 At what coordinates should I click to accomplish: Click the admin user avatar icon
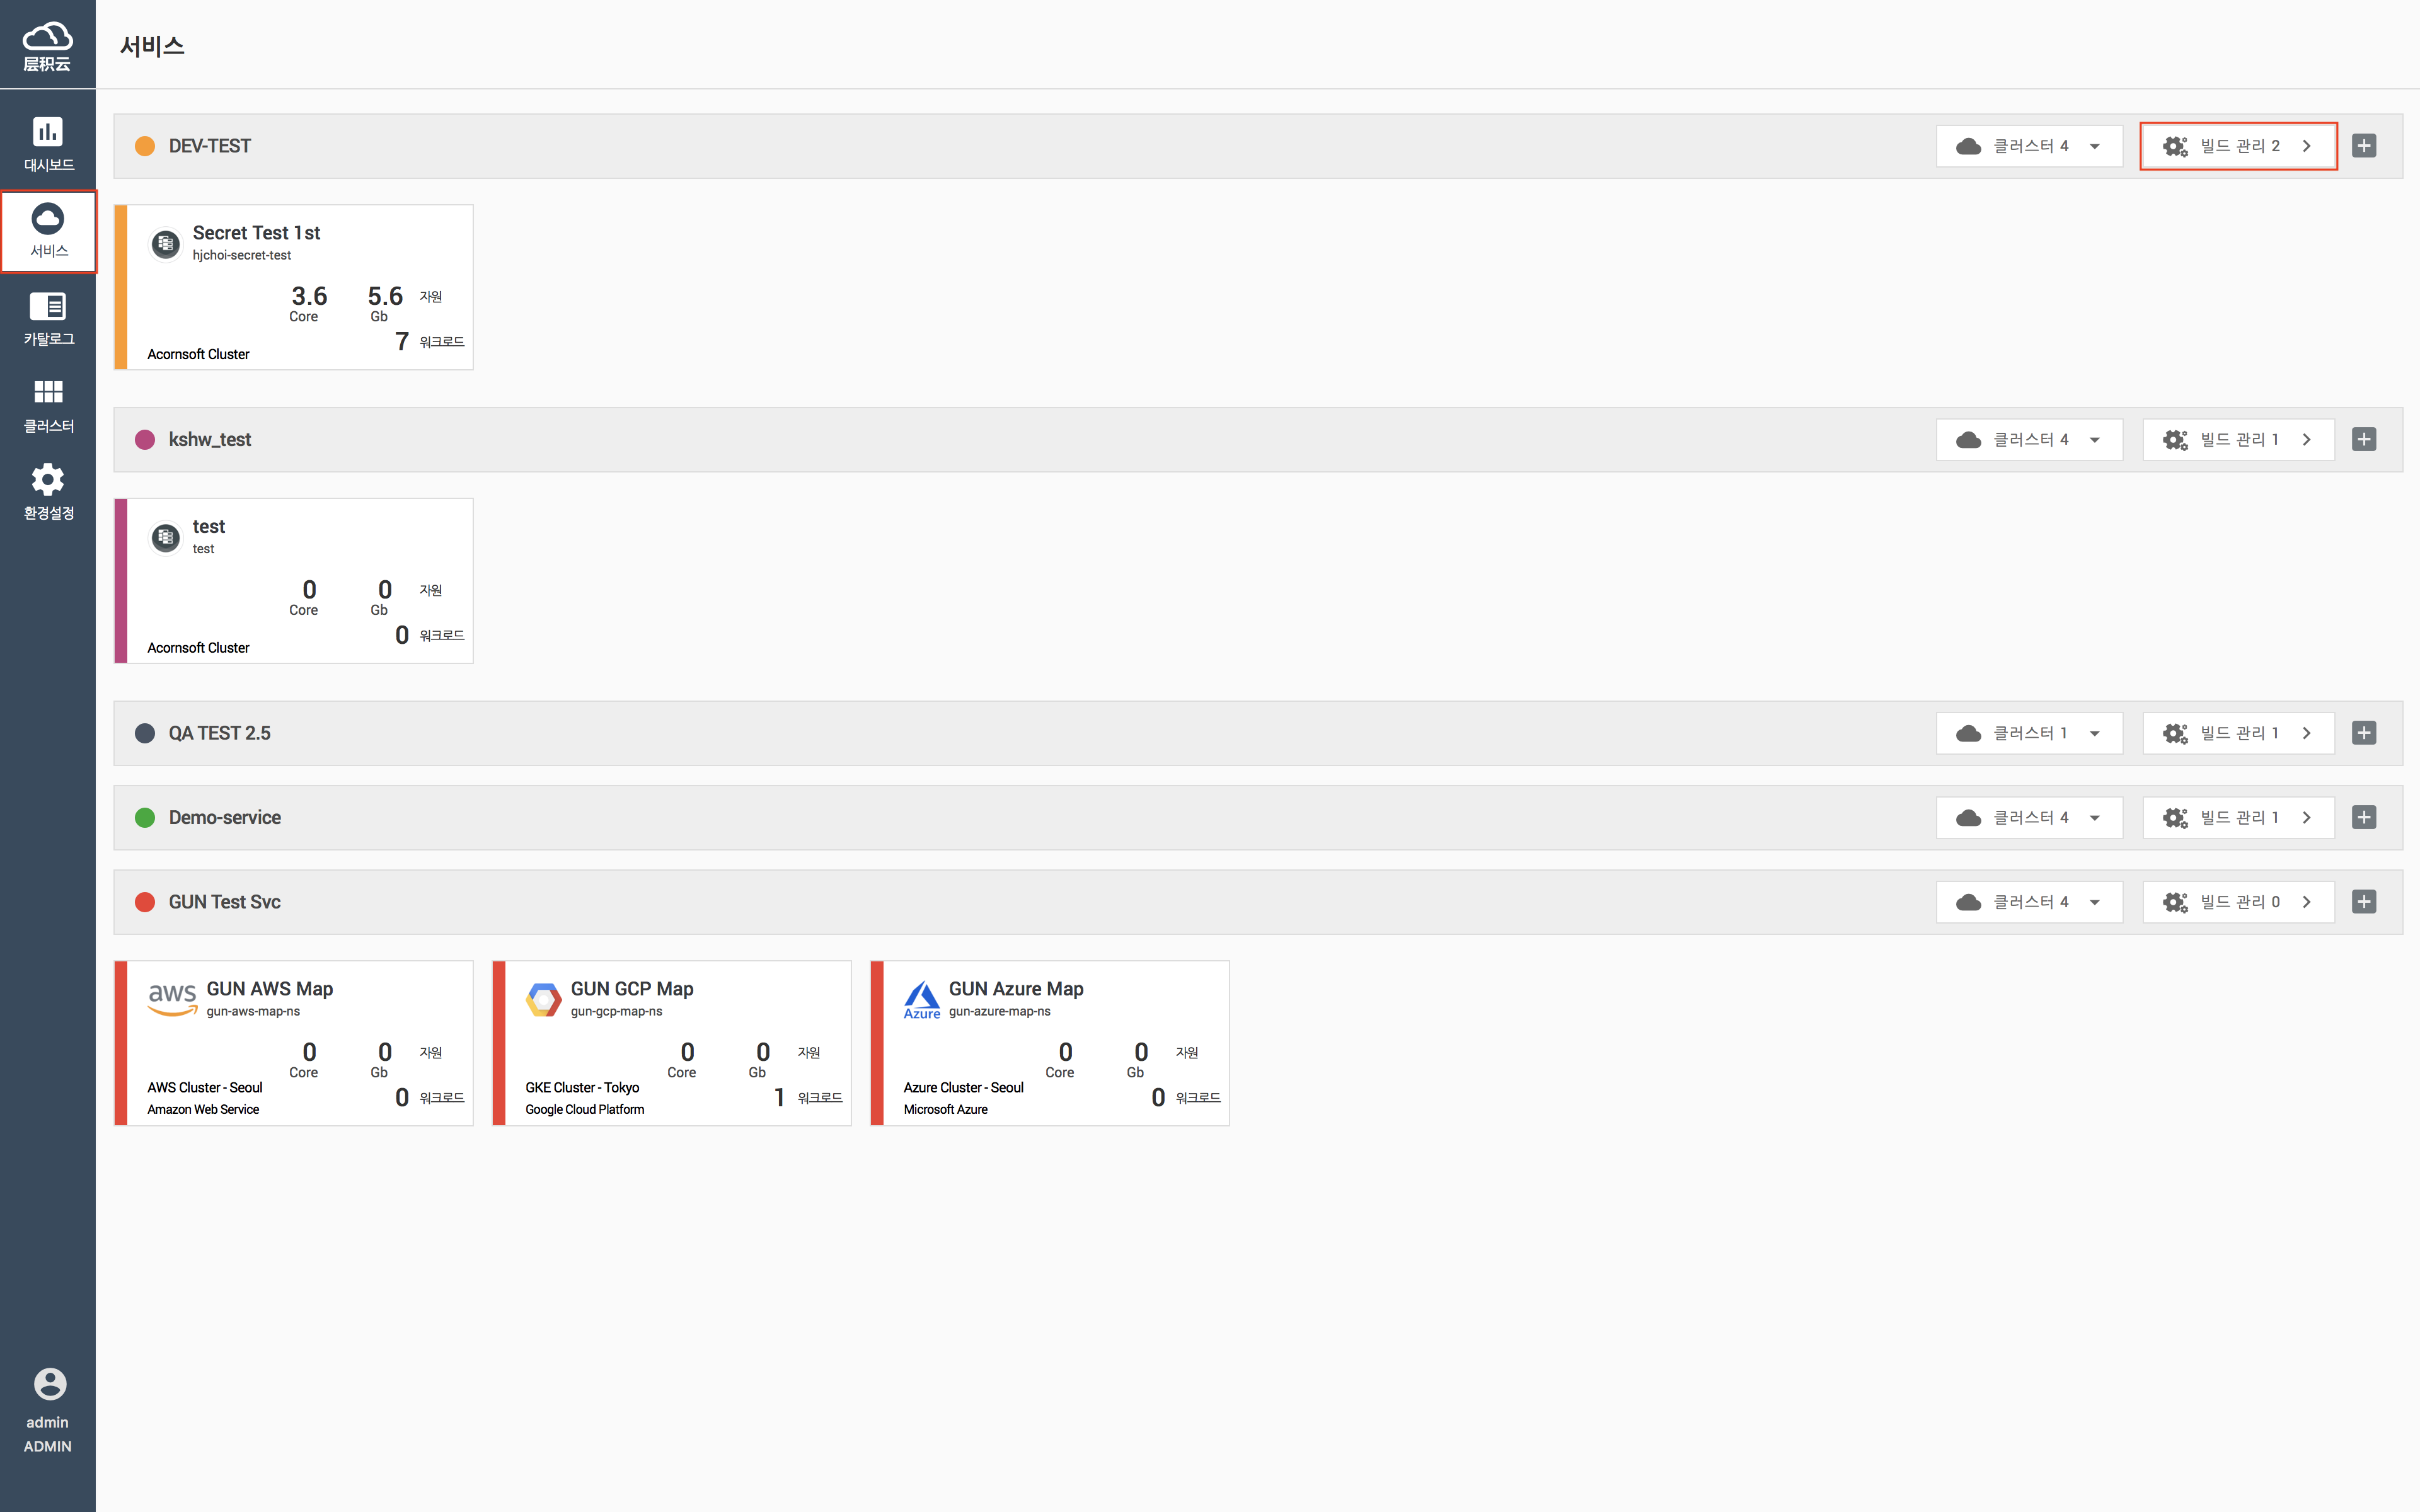point(49,1384)
